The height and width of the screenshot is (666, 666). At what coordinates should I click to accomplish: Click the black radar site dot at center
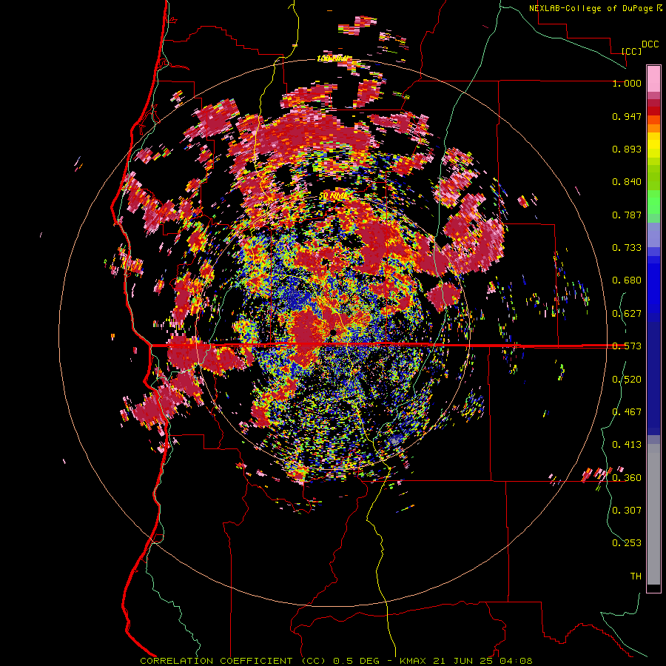334,332
